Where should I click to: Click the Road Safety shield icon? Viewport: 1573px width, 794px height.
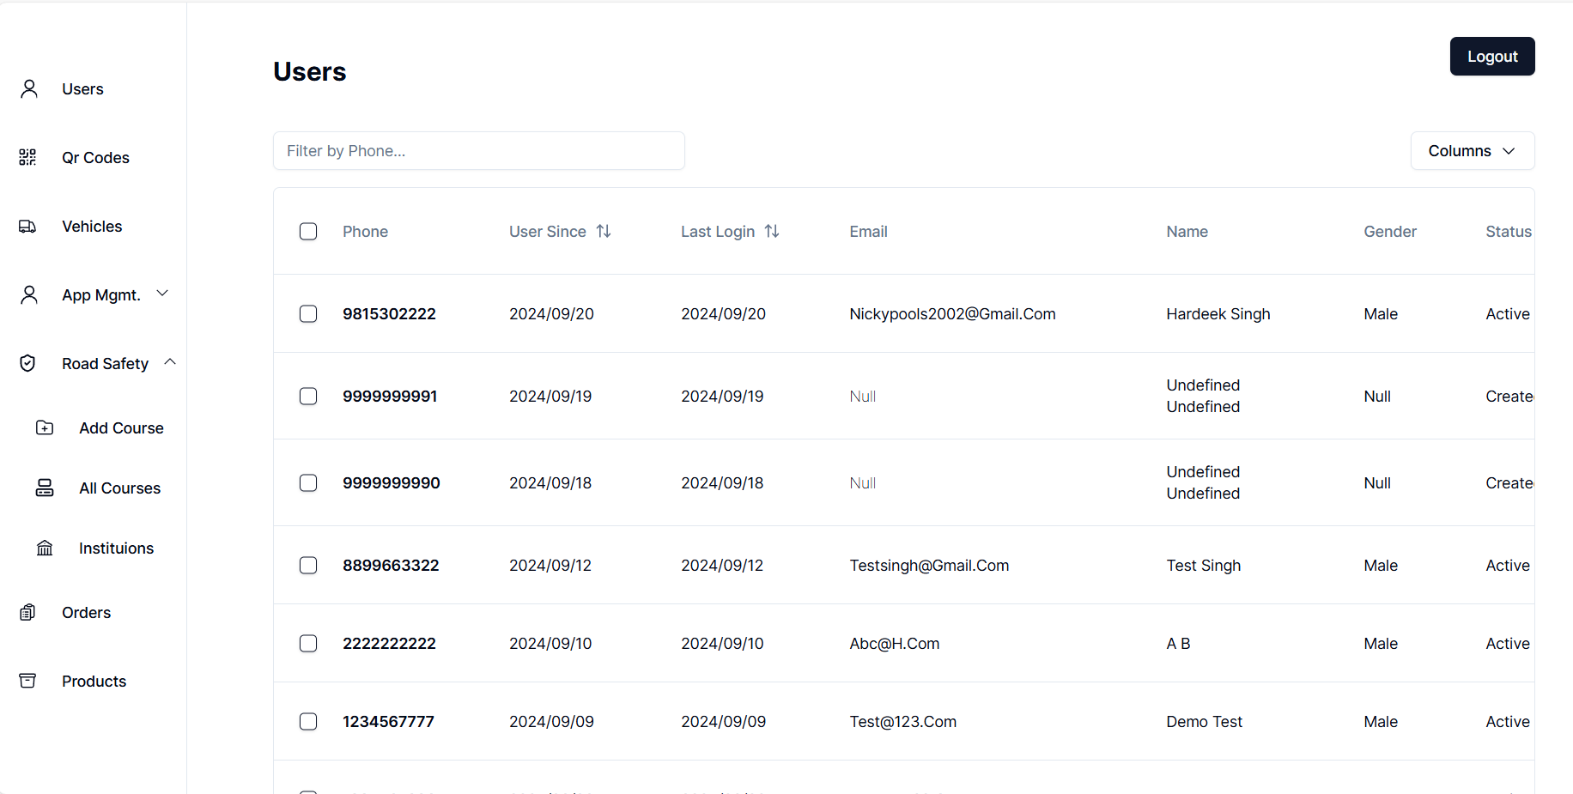(27, 363)
